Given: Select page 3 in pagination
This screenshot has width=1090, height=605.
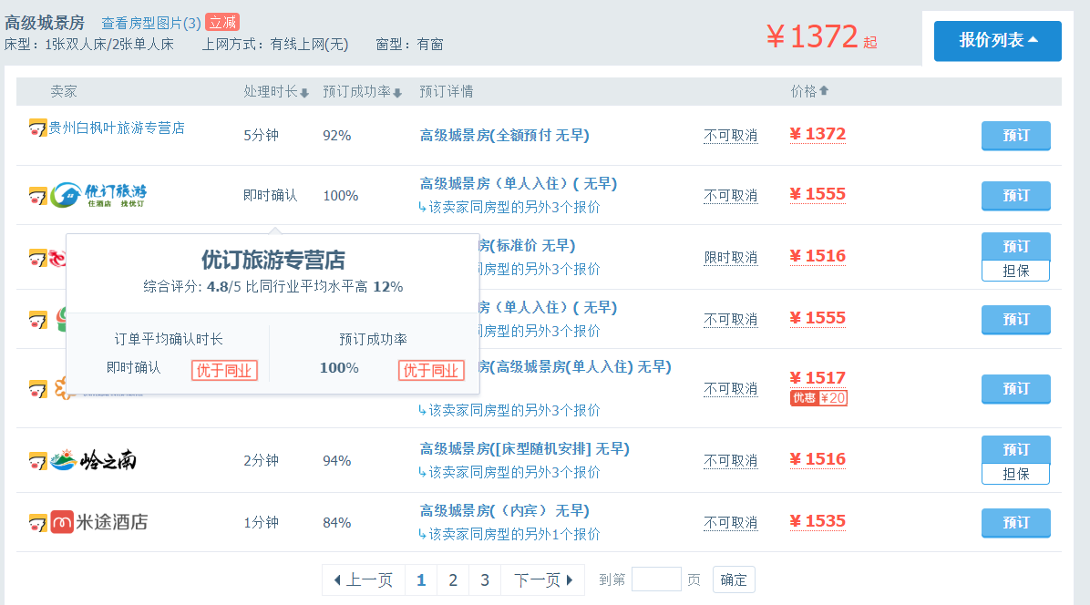Looking at the screenshot, I should pyautogui.click(x=485, y=580).
